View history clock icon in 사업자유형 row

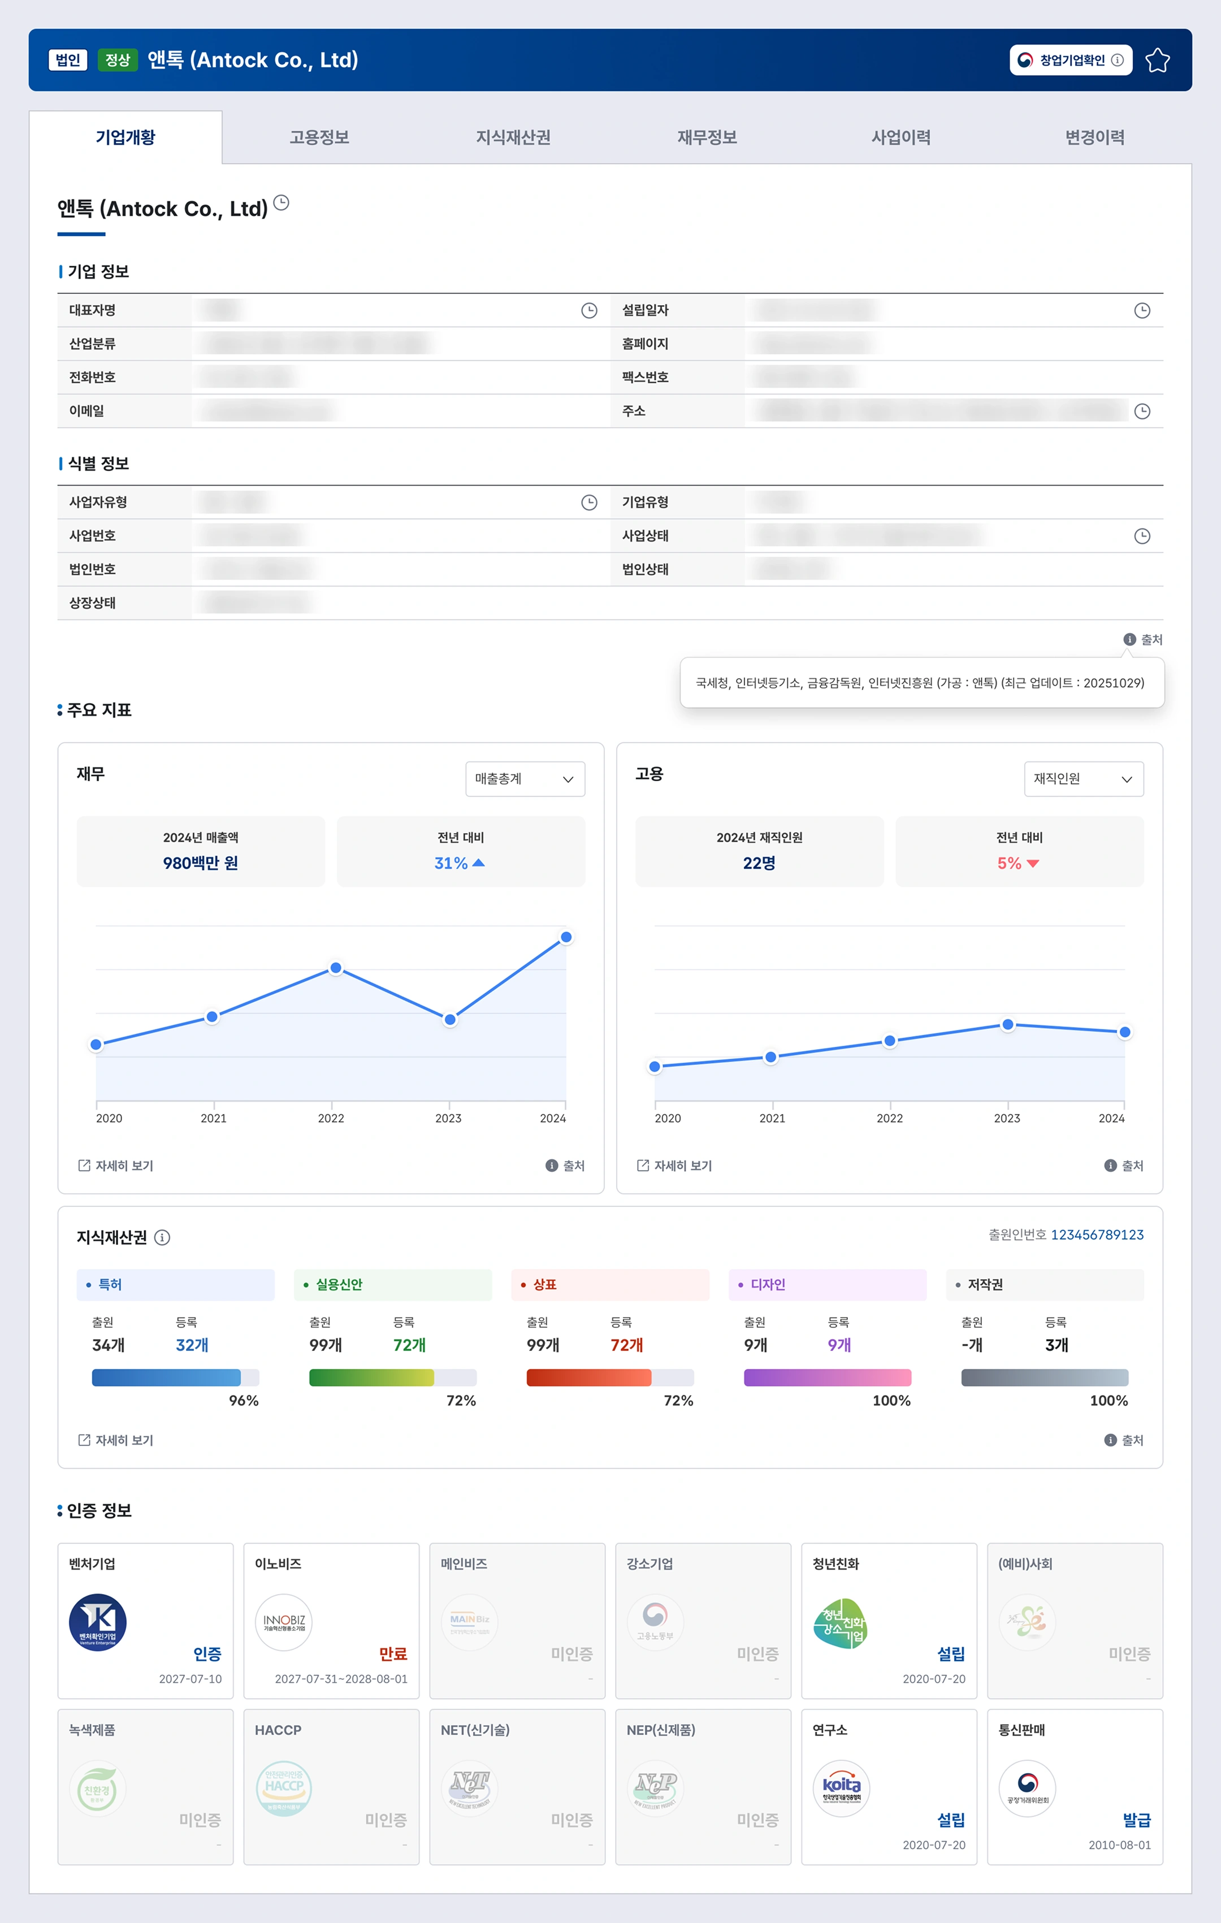click(x=588, y=503)
